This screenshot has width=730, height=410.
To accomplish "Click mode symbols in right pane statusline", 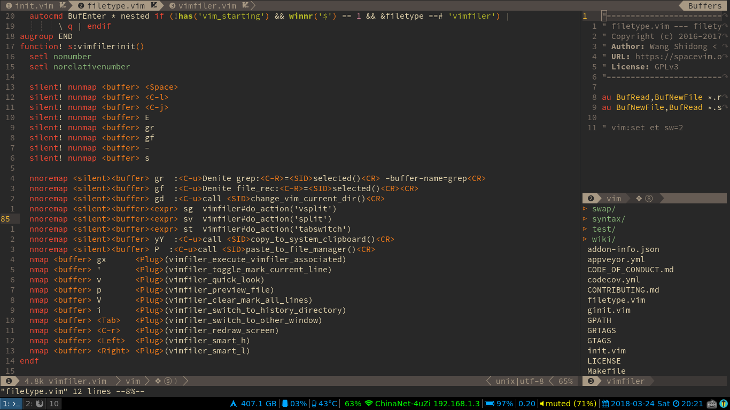I will tap(644, 199).
